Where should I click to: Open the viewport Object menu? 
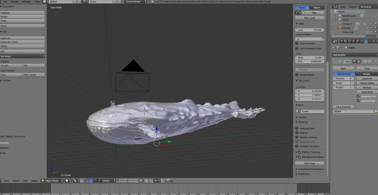click(34, 180)
